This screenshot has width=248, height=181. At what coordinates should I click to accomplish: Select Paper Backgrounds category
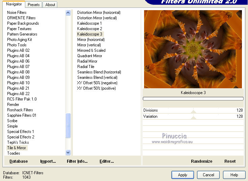click(x=23, y=23)
